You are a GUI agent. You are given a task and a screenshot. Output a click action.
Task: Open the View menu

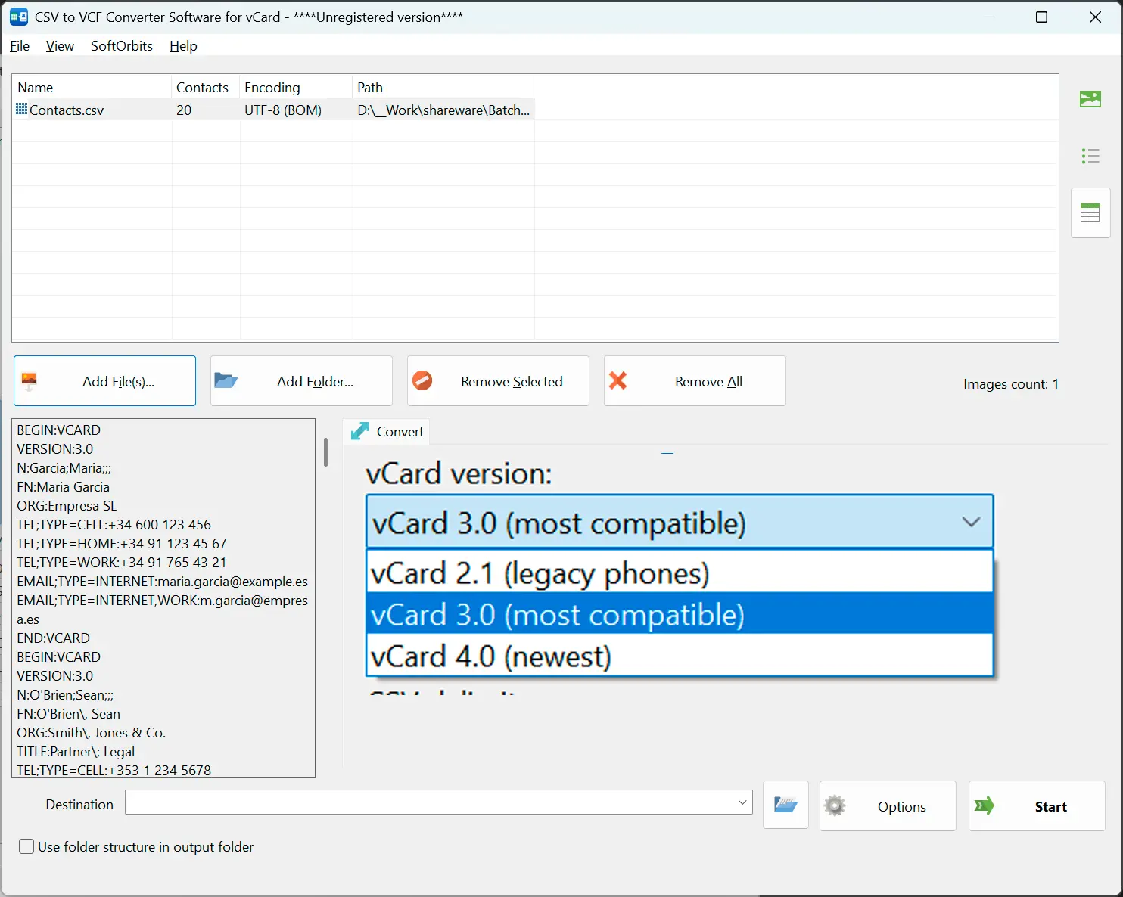[x=60, y=46]
